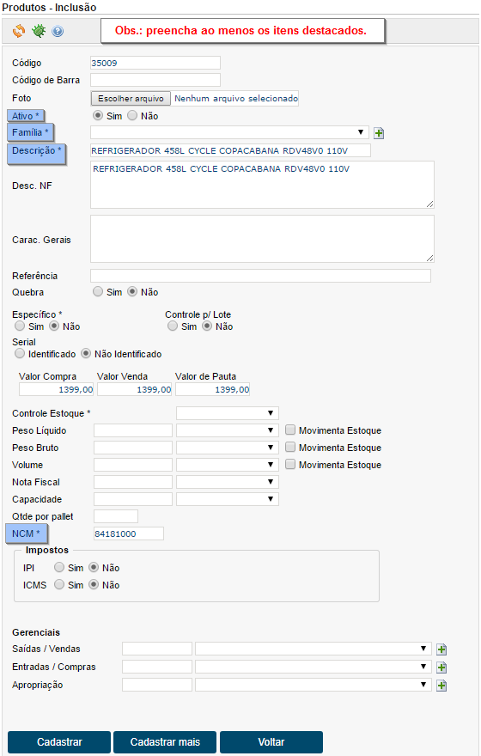
Task: Choose Identificado for Serial
Action: (20, 353)
